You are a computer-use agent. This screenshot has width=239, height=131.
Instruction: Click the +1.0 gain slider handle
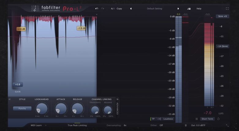coord(18,84)
